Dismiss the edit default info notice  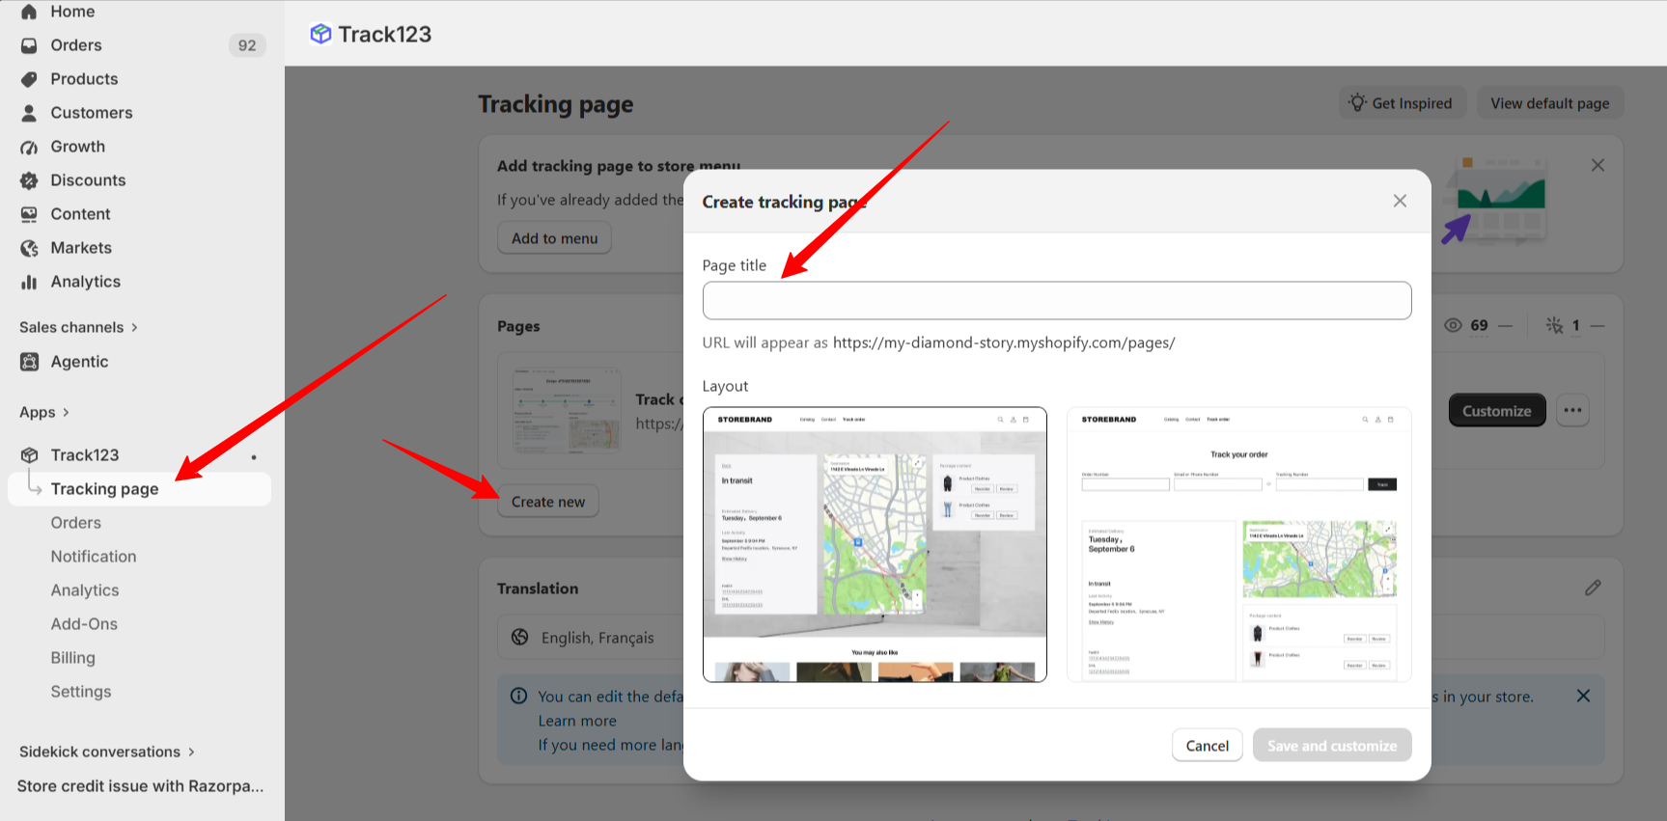(1583, 696)
